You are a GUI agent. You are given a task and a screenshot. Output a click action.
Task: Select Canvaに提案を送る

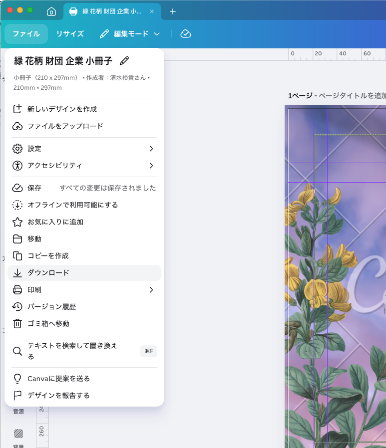pyautogui.click(x=84, y=379)
